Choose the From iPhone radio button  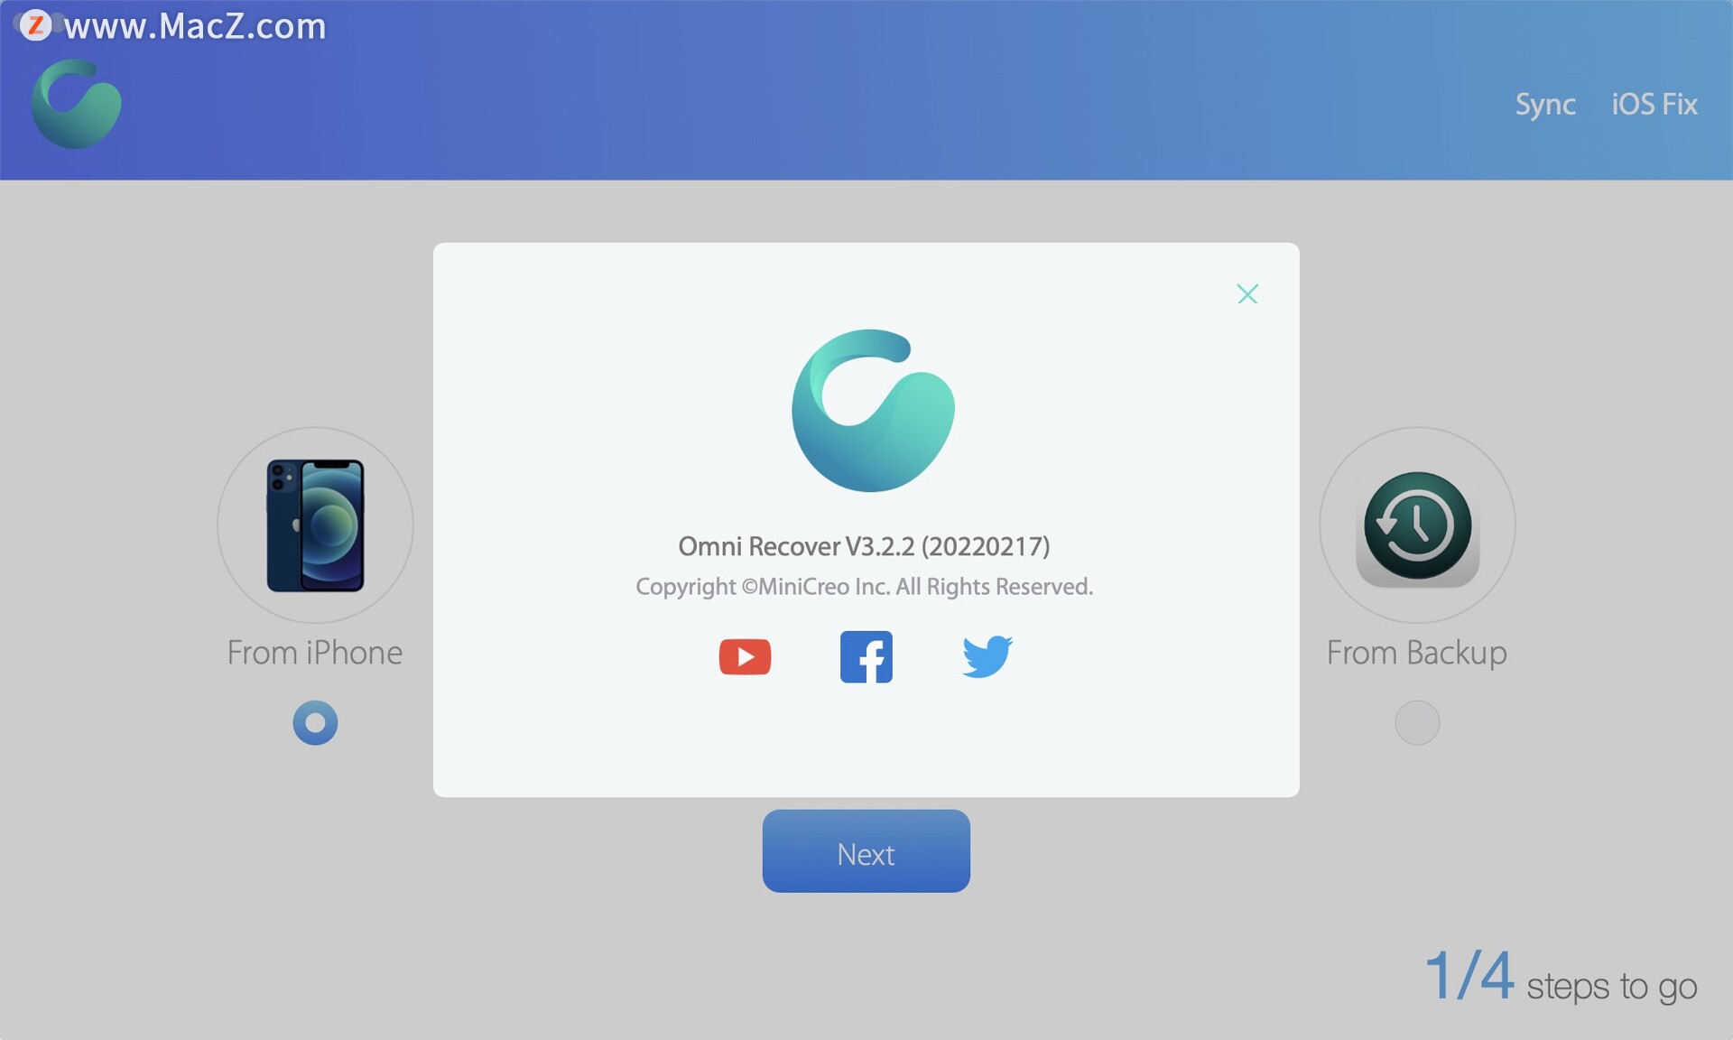point(315,723)
